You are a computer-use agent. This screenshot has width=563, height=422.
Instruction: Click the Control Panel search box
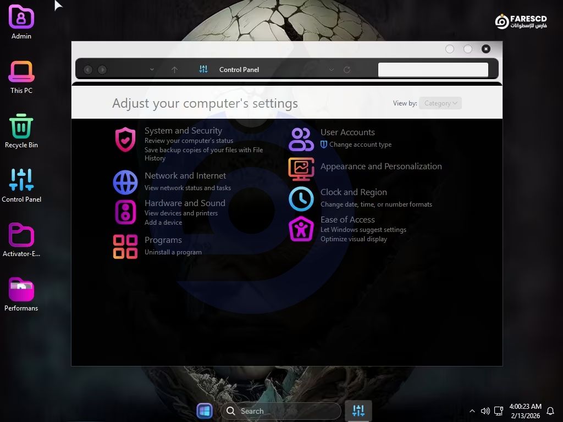click(433, 70)
